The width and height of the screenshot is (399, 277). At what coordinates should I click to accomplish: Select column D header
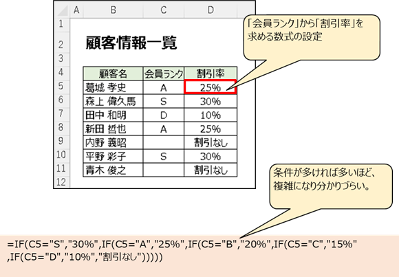point(211,10)
